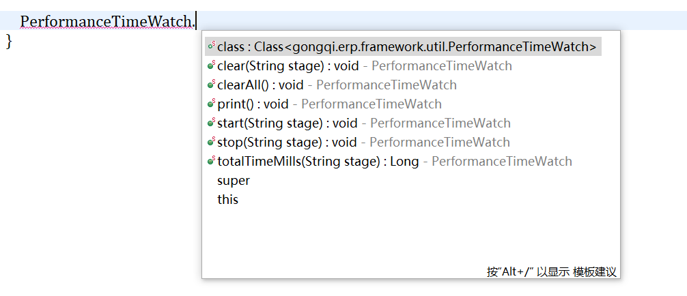Click the method icon beside start(String stage)
The image size is (687, 296).
tap(212, 123)
